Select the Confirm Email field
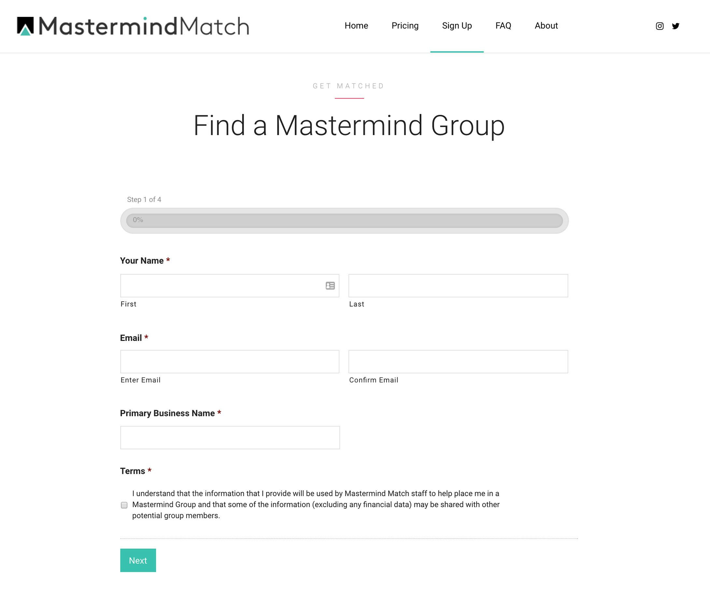 458,362
